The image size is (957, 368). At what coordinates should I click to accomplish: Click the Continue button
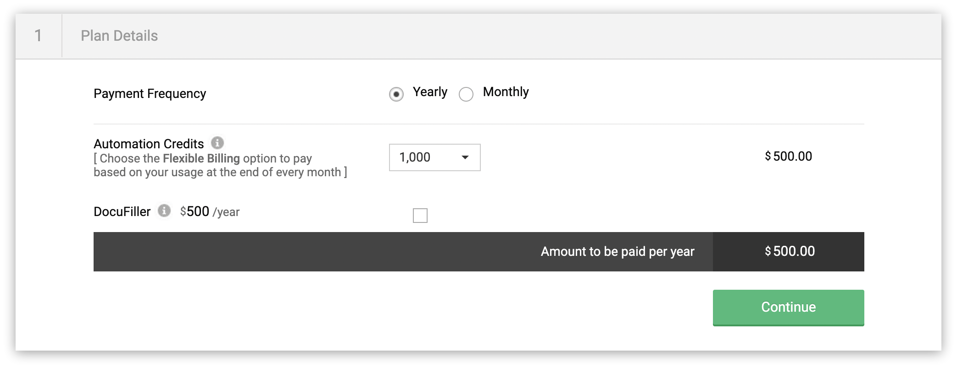point(788,308)
